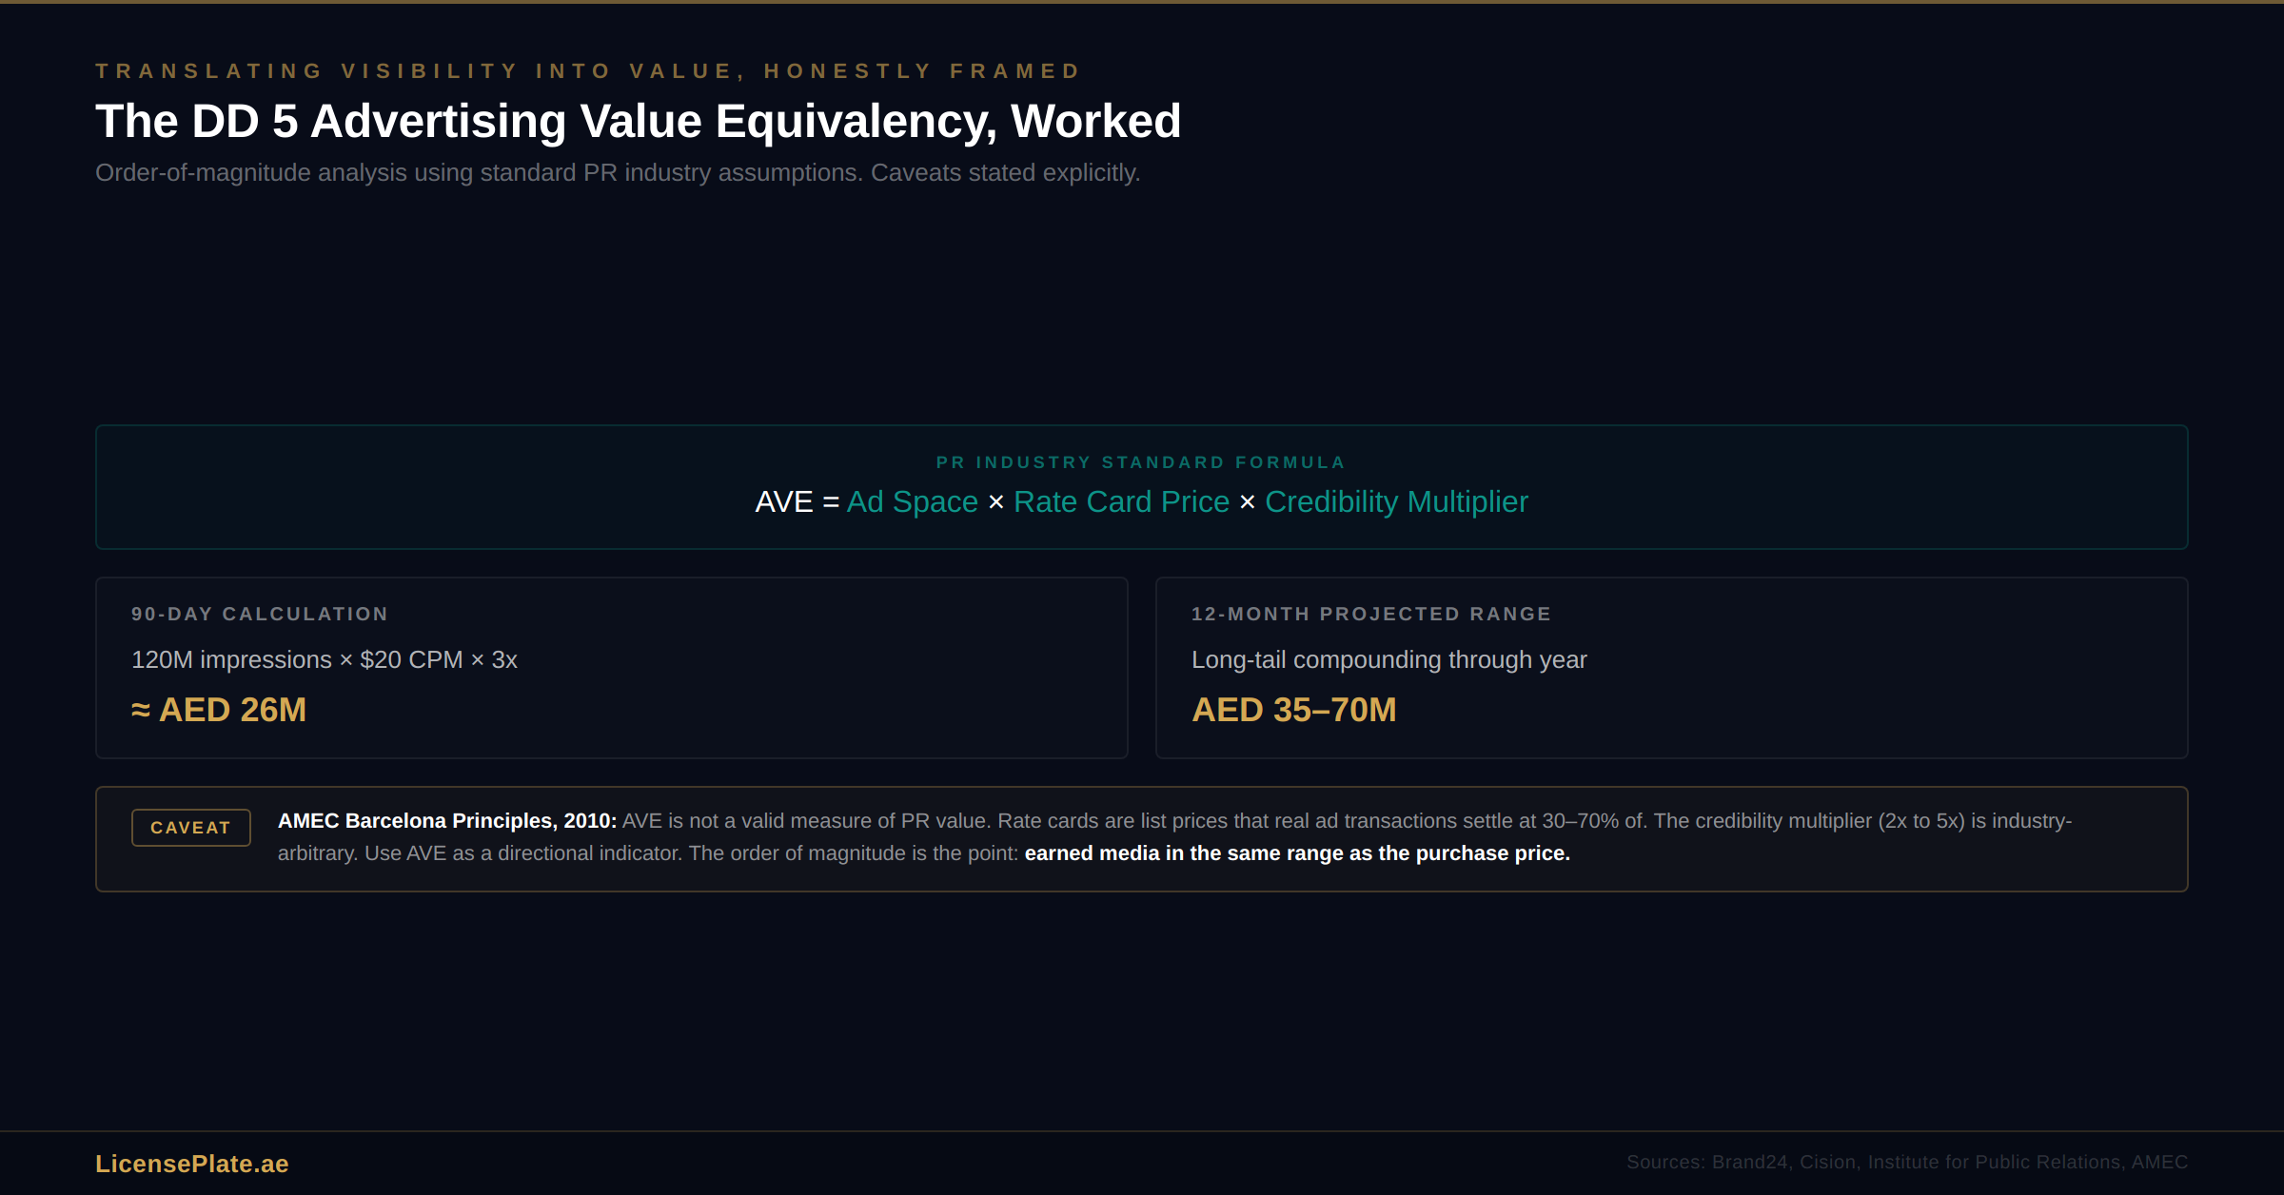Click the PR Industry Standard Formula label
Image resolution: width=2284 pixels, height=1195 pixels.
(1141, 462)
